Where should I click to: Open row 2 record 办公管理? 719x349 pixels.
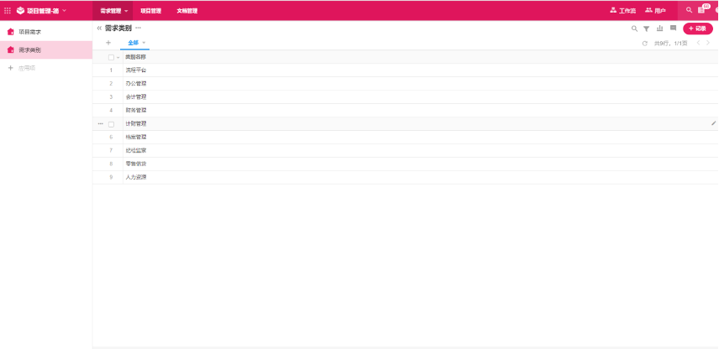(x=406, y=83)
